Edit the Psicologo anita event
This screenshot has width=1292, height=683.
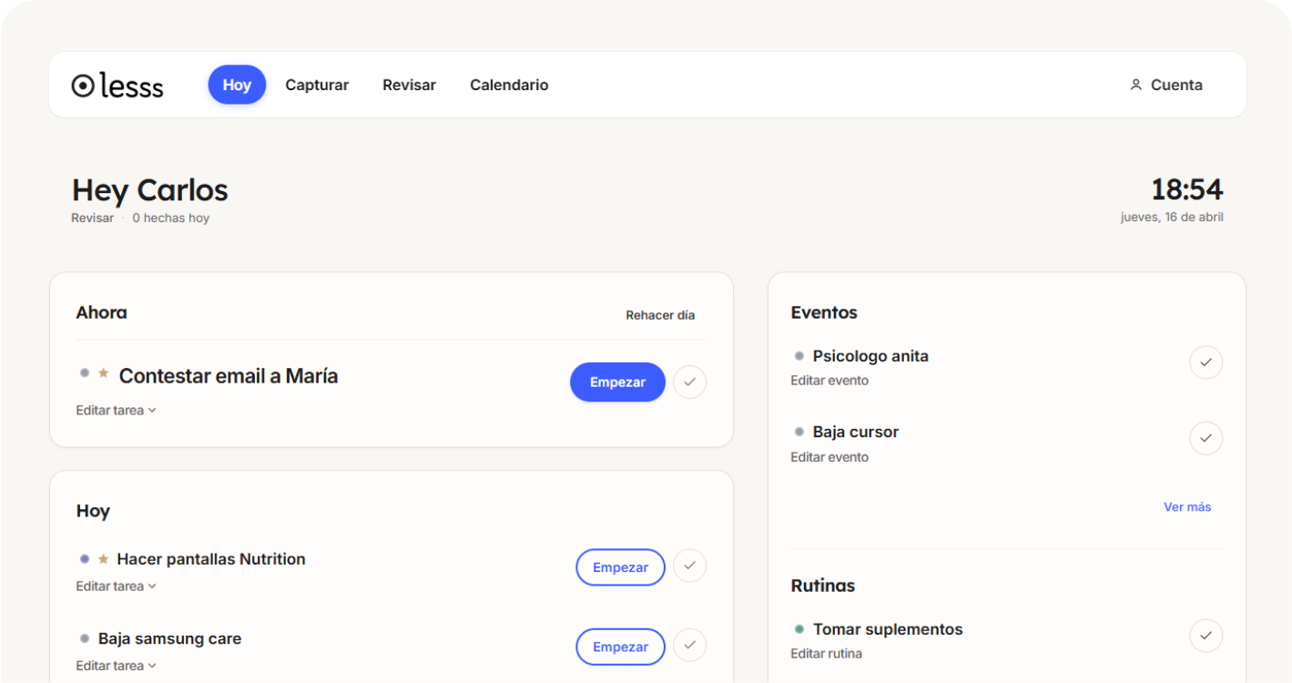coord(829,381)
